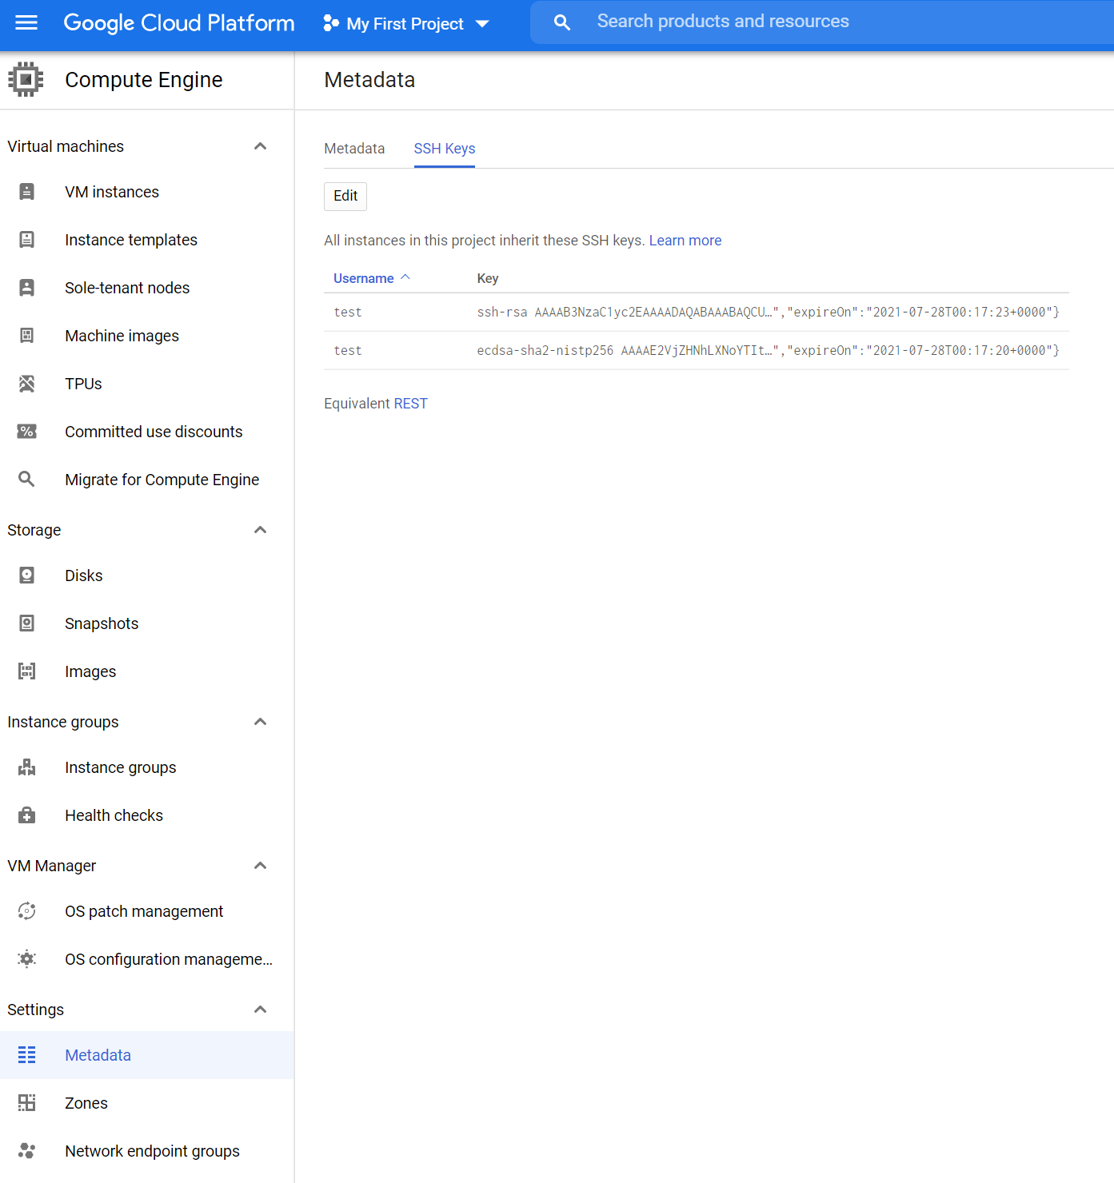The height and width of the screenshot is (1183, 1114).
Task: Click the search magnifier icon in top bar
Action: (562, 22)
